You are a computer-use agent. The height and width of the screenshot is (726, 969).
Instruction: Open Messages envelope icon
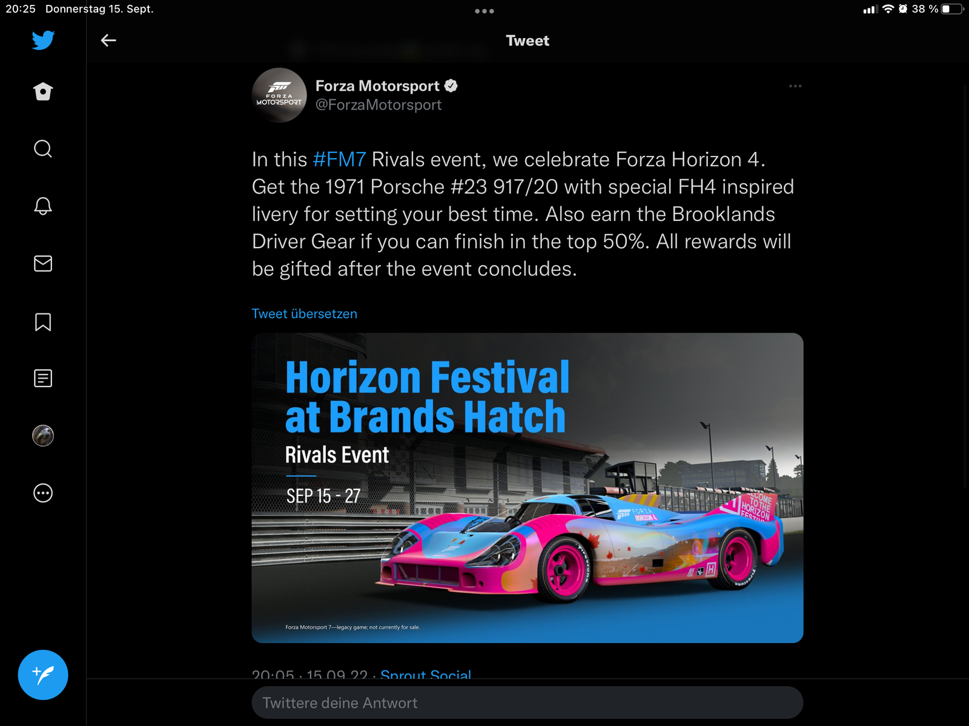(x=43, y=263)
